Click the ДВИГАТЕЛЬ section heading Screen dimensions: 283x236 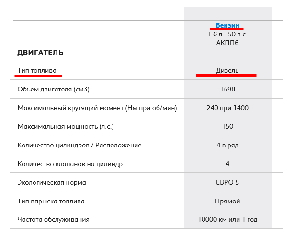point(40,53)
